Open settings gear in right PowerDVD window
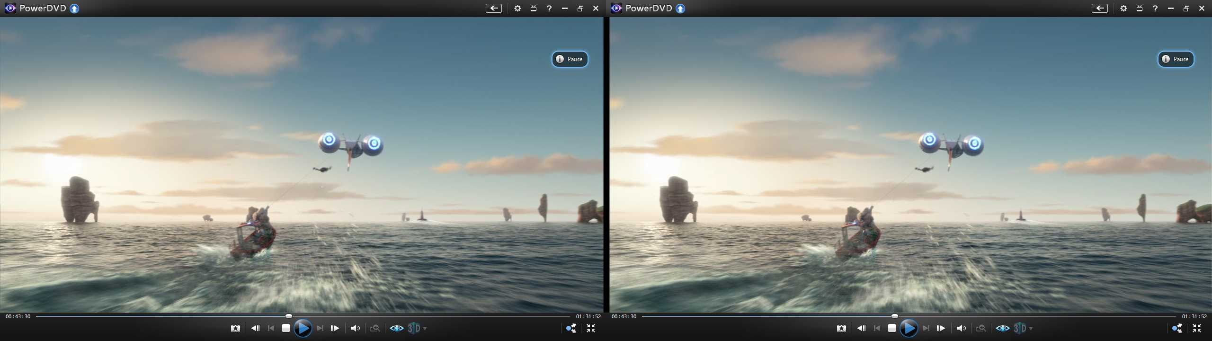1212x341 pixels. 1123,8
